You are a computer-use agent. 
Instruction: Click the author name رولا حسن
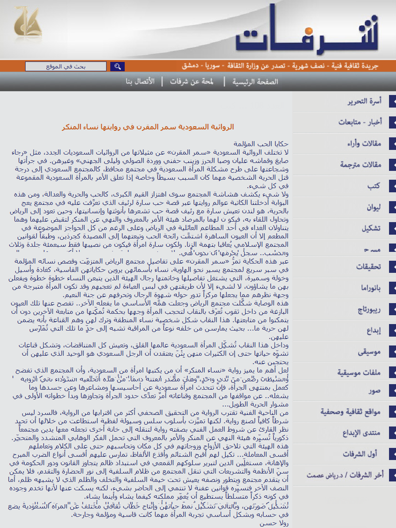(x=274, y=523)
